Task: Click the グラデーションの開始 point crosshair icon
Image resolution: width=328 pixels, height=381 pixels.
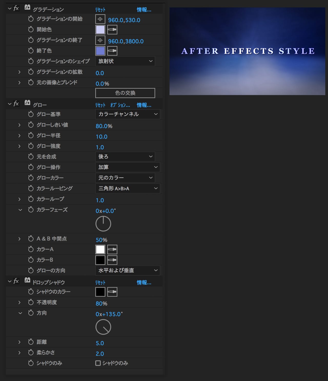Action: coord(100,19)
